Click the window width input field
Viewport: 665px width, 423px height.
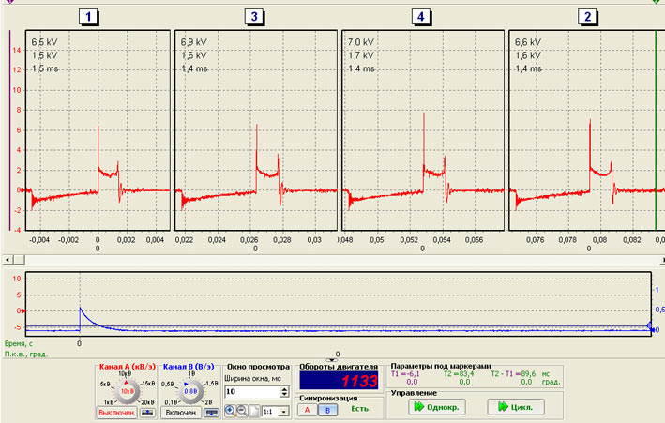[x=252, y=392]
